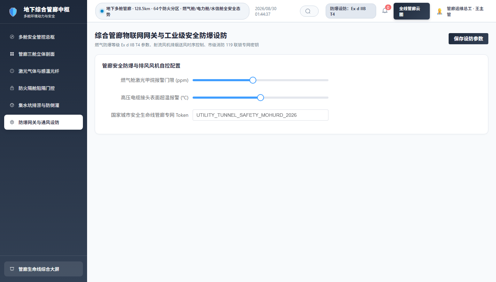Click the 管廊安全防爆与排风风机自控配置 heading
This screenshot has height=282, width=496.
tap(141, 66)
